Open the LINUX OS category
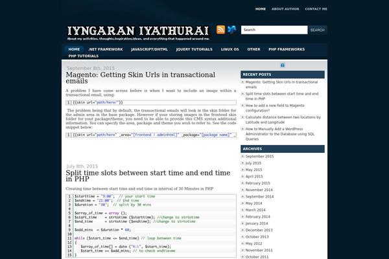Image resolution: width=389 pixels, height=259 pixels. (x=230, y=49)
